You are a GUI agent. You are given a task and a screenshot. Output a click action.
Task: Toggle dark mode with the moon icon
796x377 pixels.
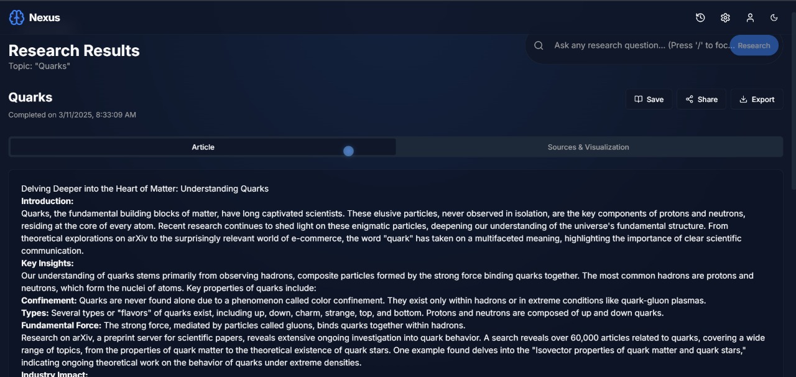[x=774, y=18]
